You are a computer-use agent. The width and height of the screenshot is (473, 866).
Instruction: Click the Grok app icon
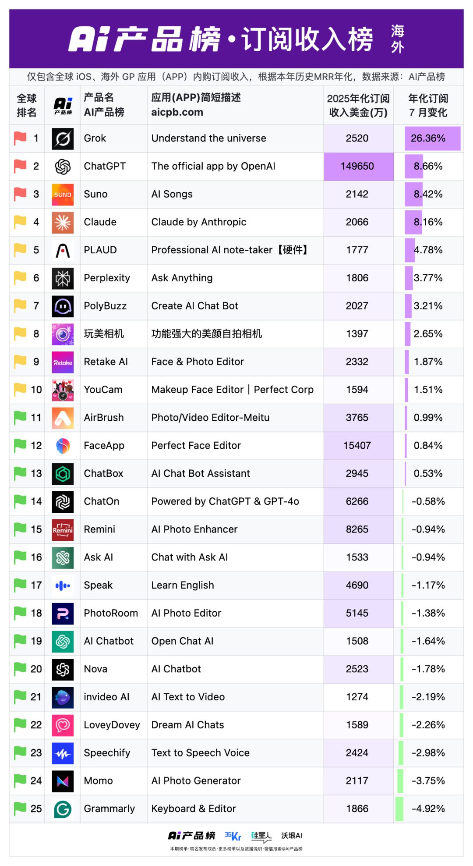(x=63, y=138)
